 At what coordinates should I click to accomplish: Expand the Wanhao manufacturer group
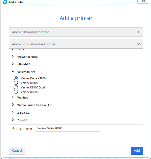pos(13,97)
